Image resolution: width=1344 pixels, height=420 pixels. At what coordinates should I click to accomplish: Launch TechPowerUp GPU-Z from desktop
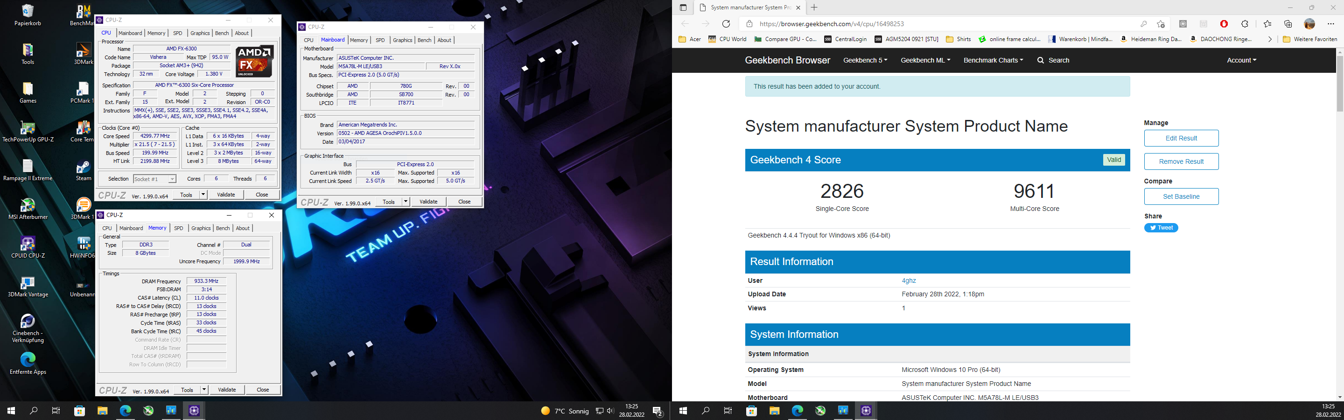pos(28,132)
